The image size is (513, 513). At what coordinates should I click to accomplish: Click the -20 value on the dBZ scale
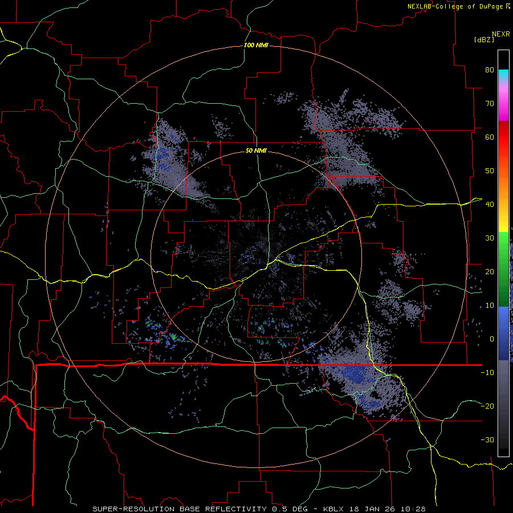(x=487, y=406)
